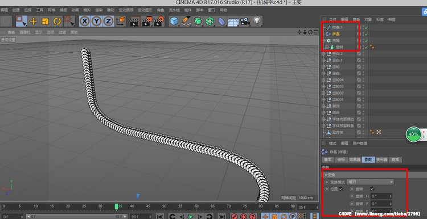Switch to the 效果器 tab
This screenshot has height=219, width=427.
355,159
